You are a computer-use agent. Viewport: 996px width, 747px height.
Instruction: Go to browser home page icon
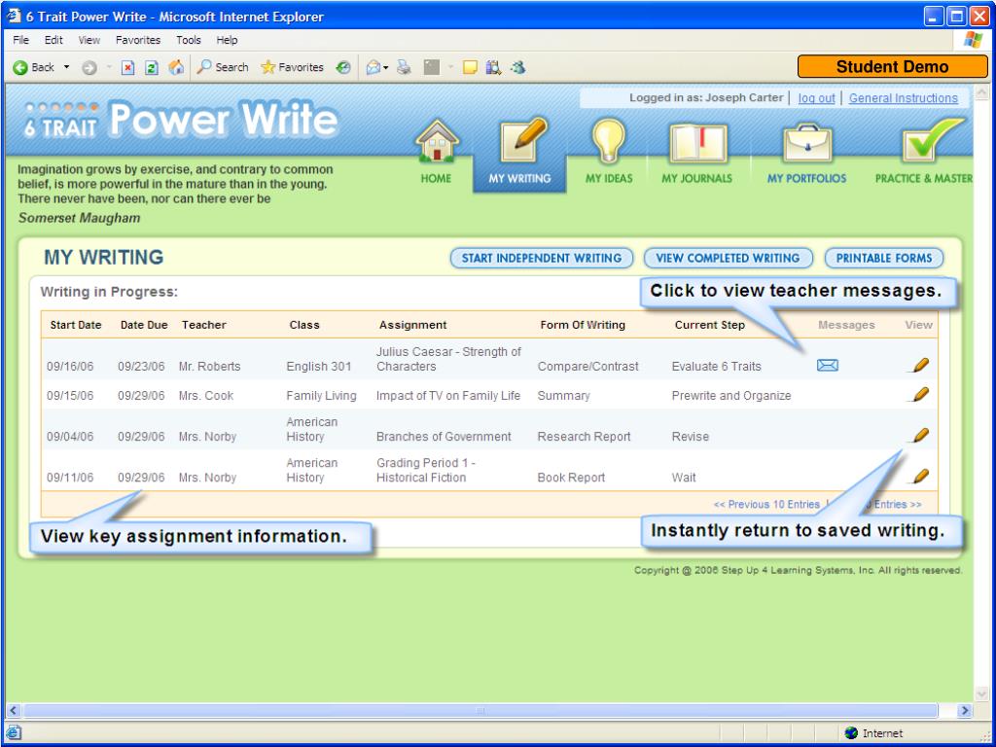click(x=176, y=67)
